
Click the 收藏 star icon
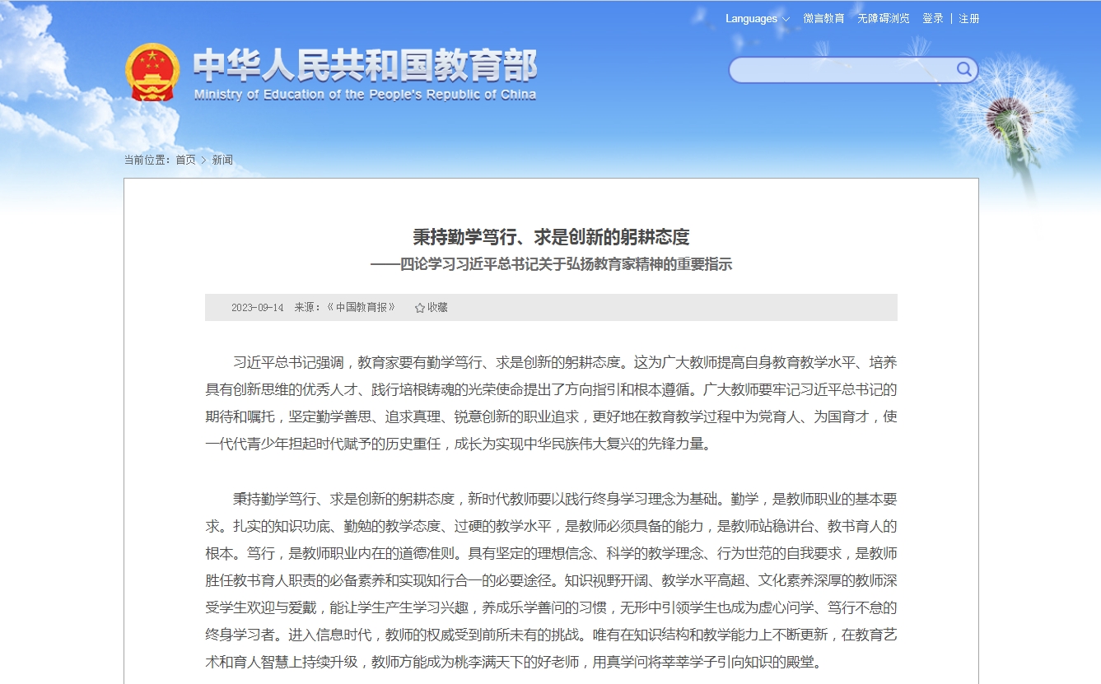pos(420,308)
